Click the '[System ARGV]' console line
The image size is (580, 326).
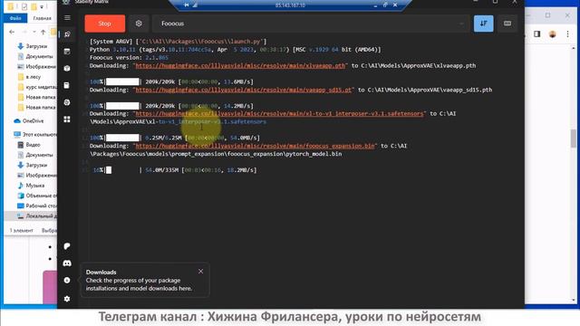(x=178, y=42)
